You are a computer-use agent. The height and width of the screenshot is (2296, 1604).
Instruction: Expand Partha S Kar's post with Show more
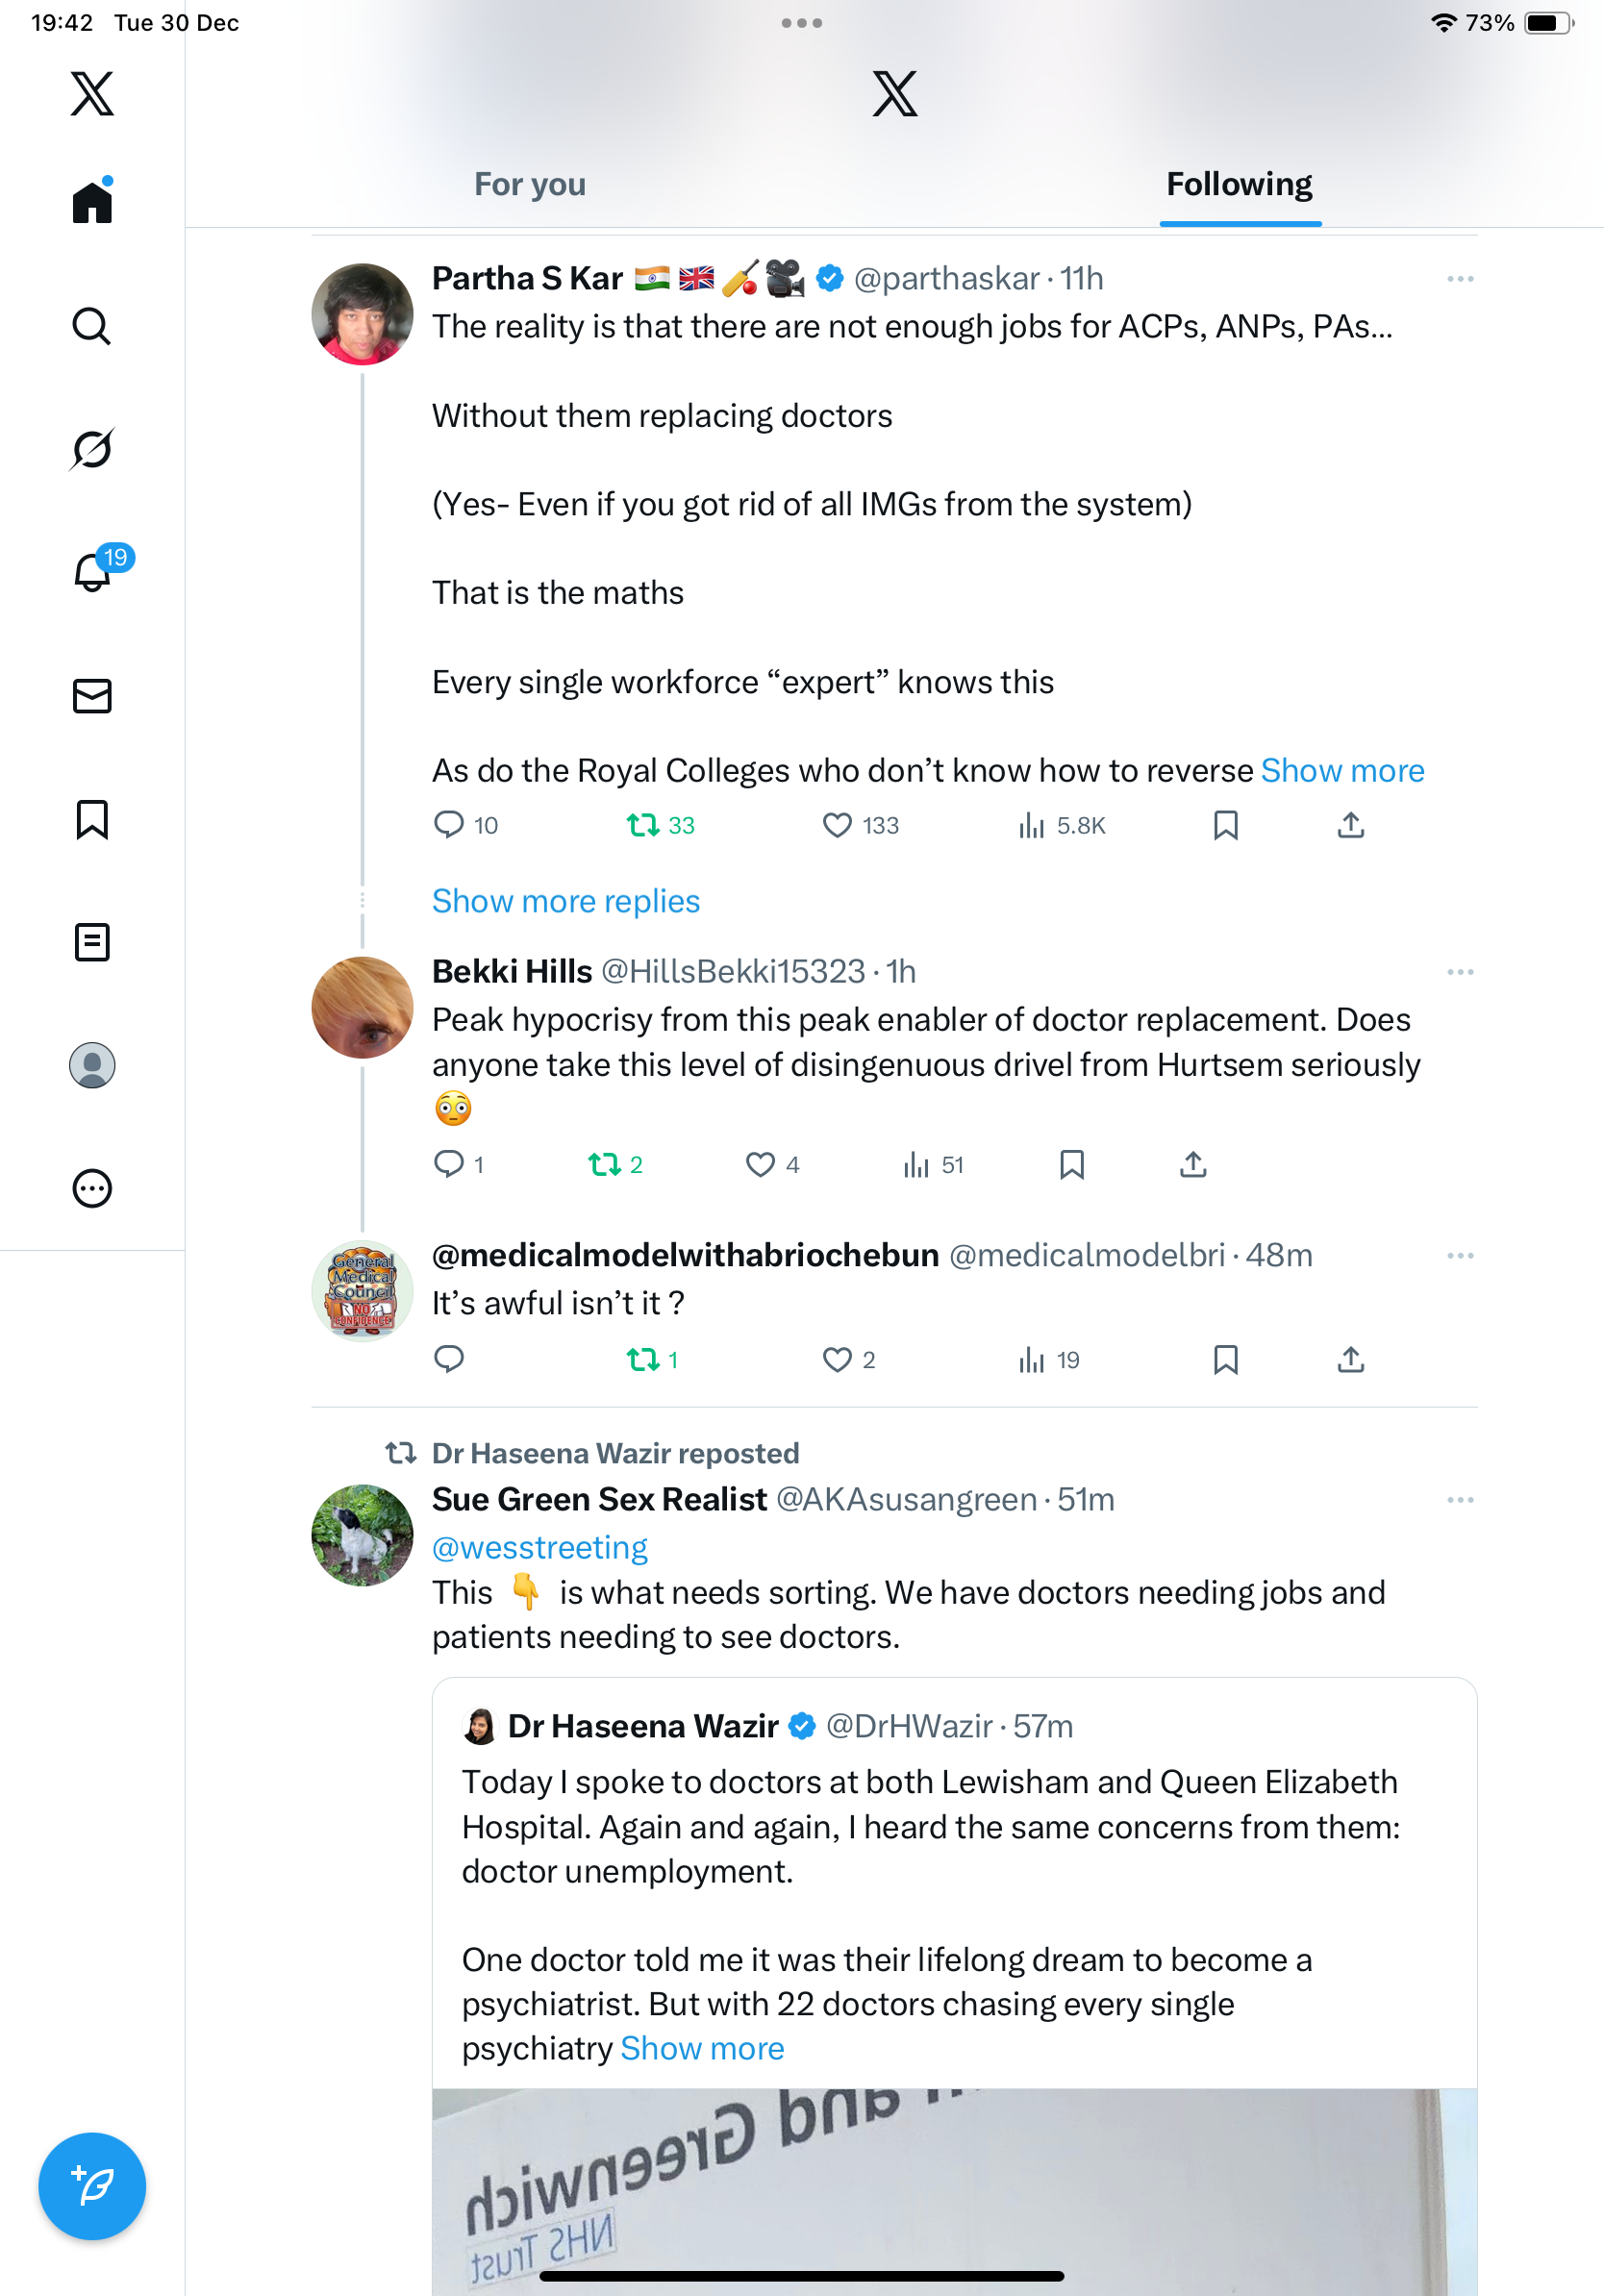(x=1342, y=771)
